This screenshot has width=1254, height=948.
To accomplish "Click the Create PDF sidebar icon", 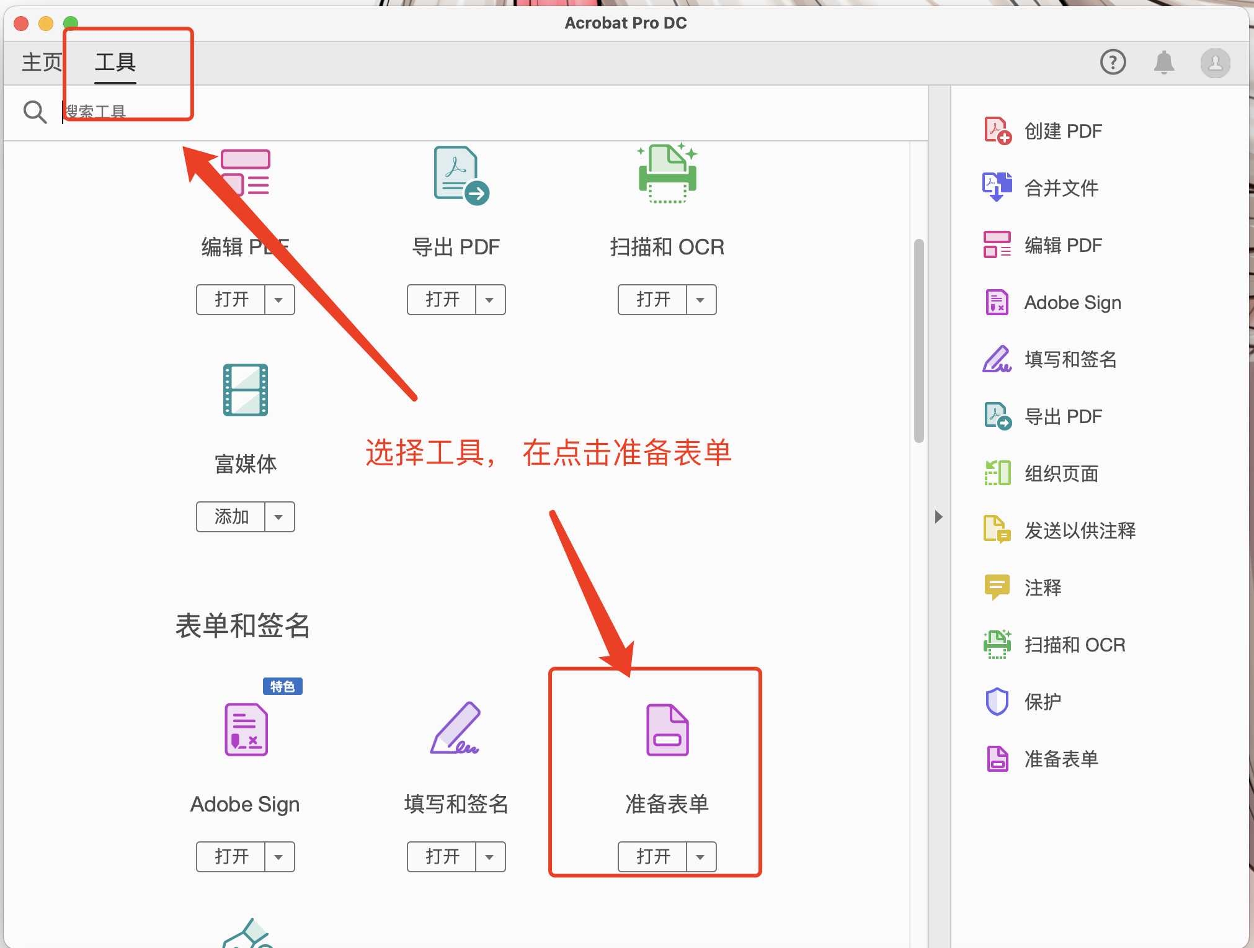I will tap(997, 131).
